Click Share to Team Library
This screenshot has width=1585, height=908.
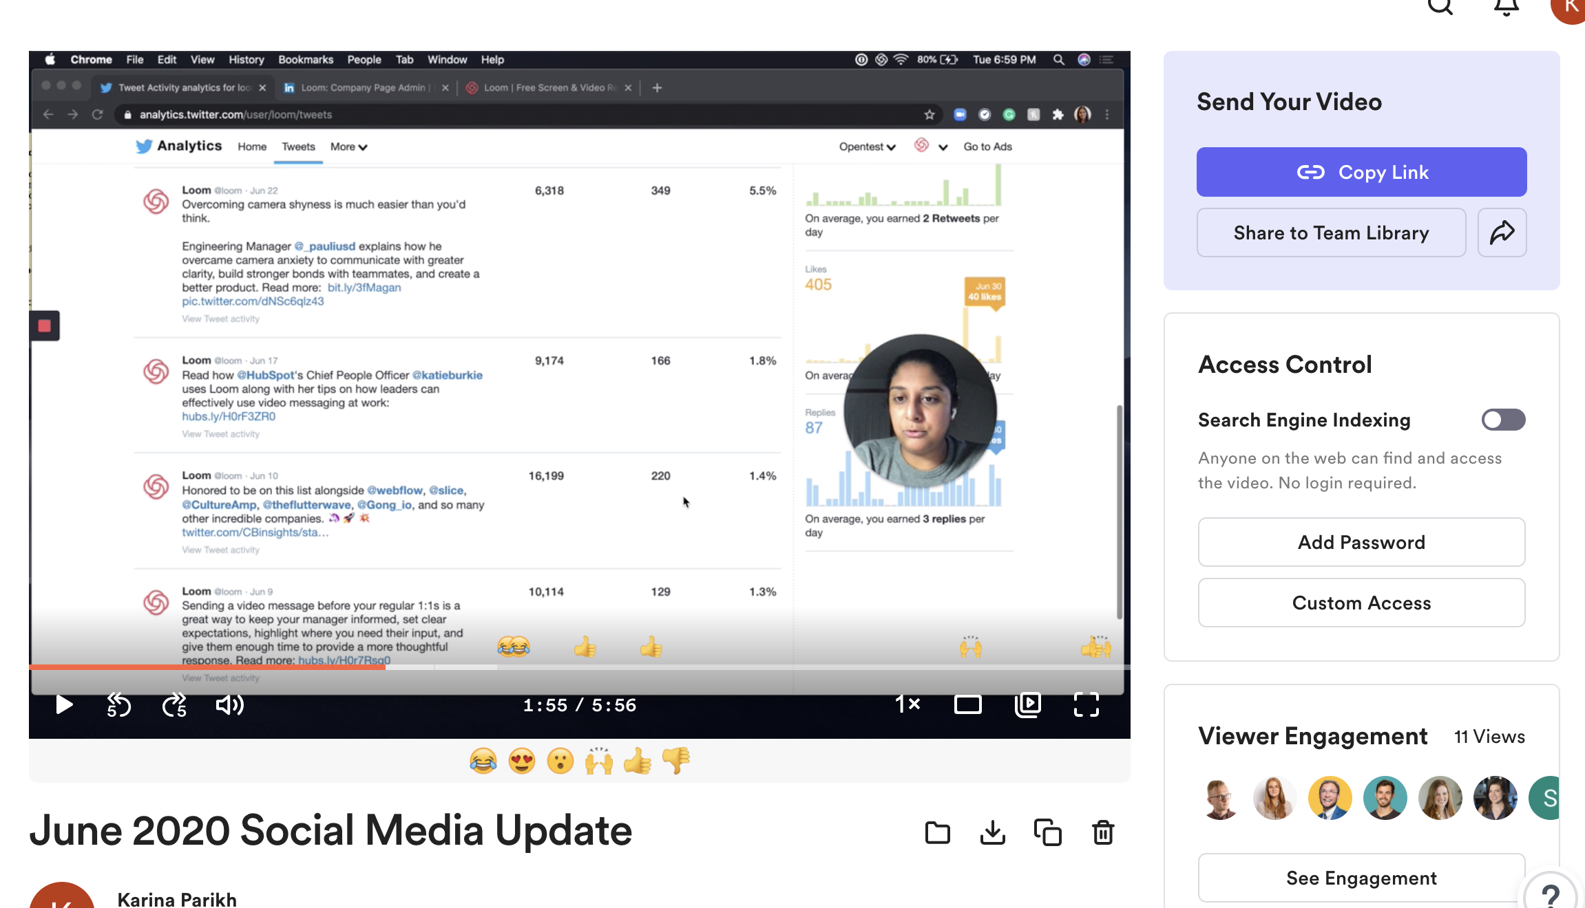coord(1331,233)
